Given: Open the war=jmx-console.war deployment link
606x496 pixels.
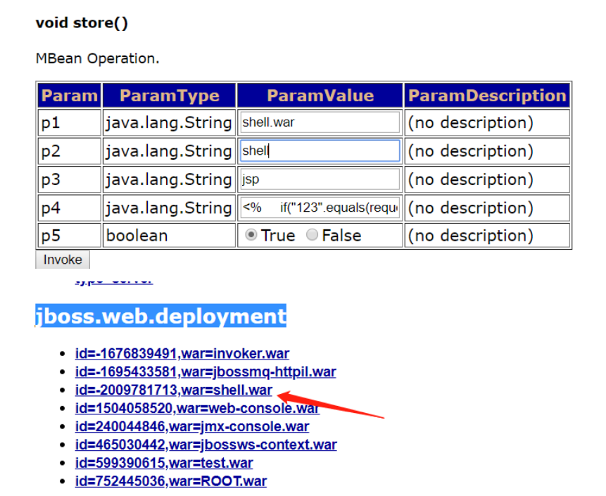Looking at the screenshot, I should tap(192, 426).
